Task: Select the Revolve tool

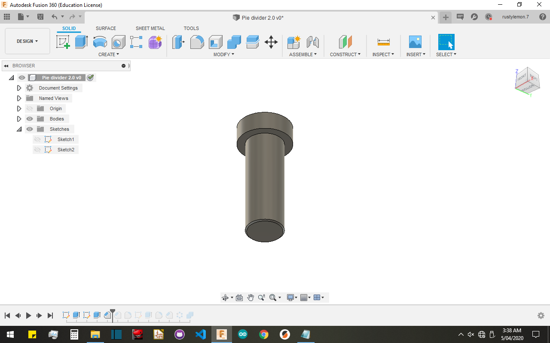Action: click(100, 42)
